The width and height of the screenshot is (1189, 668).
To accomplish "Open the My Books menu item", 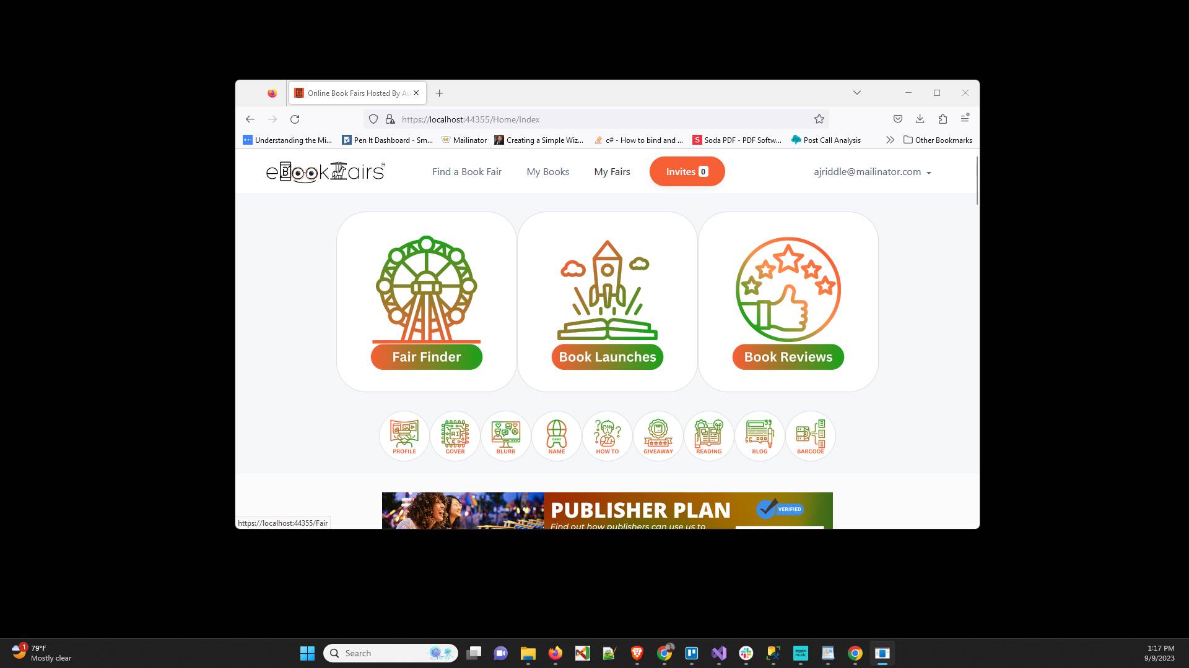I will pos(547,171).
